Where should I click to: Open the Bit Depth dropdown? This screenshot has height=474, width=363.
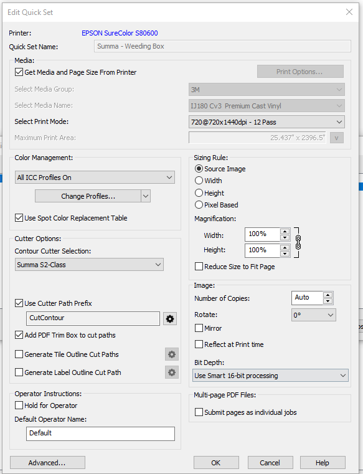click(270, 376)
